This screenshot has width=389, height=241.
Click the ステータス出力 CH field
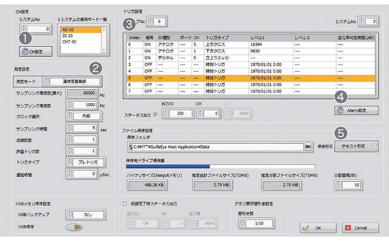(211, 113)
